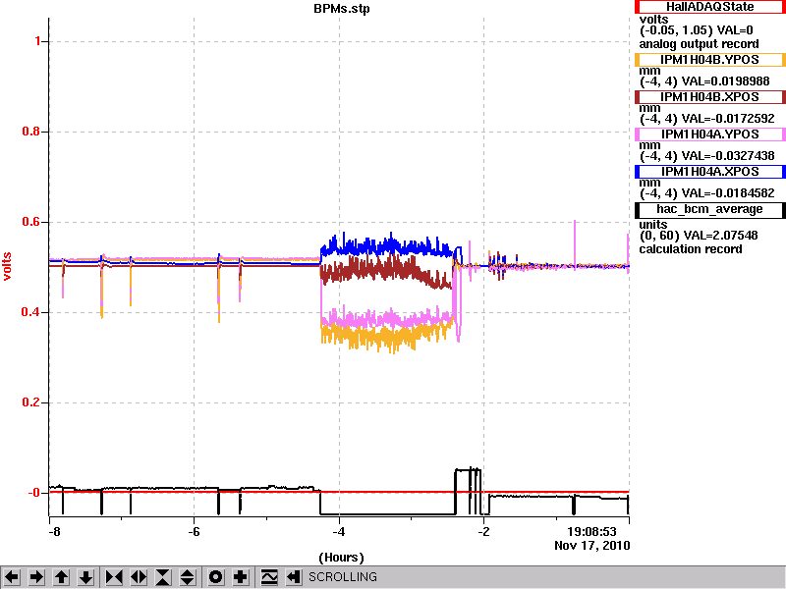Click the y-axis tick label 1
The height and width of the screenshot is (589, 786).
tap(38, 41)
